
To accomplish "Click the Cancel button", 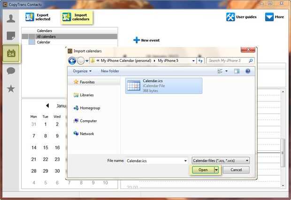I will pos(236,170).
